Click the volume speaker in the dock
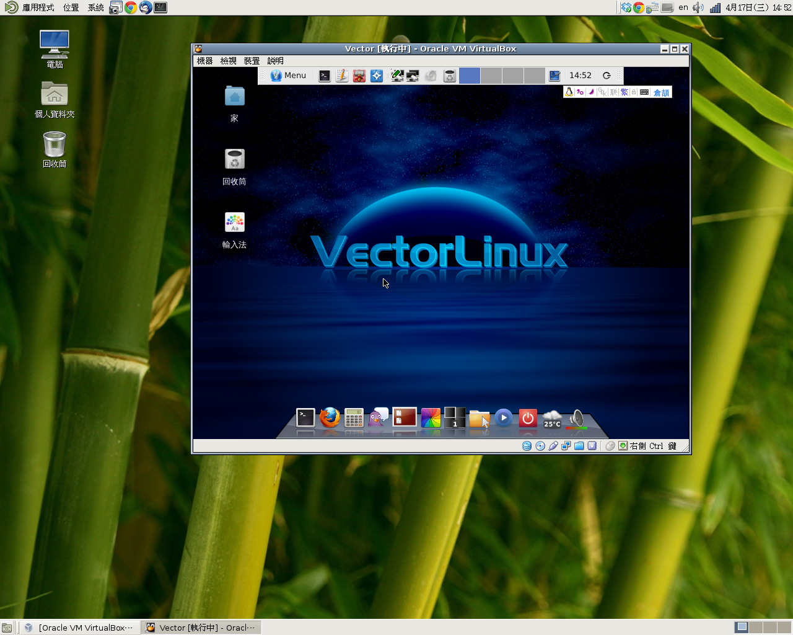The height and width of the screenshot is (635, 793). (x=577, y=419)
